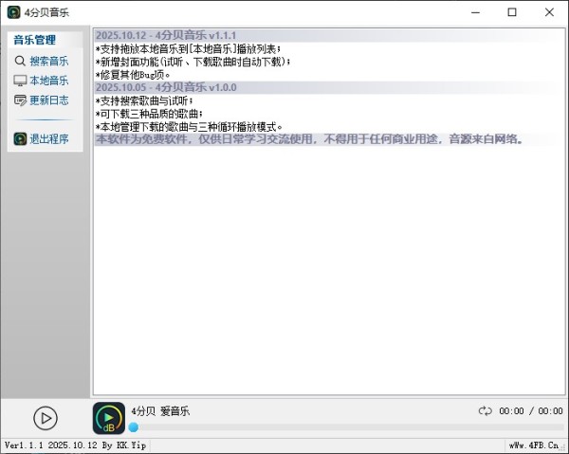The image size is (569, 454).
Task: Choose 退出程序 to quit
Action: [49, 139]
